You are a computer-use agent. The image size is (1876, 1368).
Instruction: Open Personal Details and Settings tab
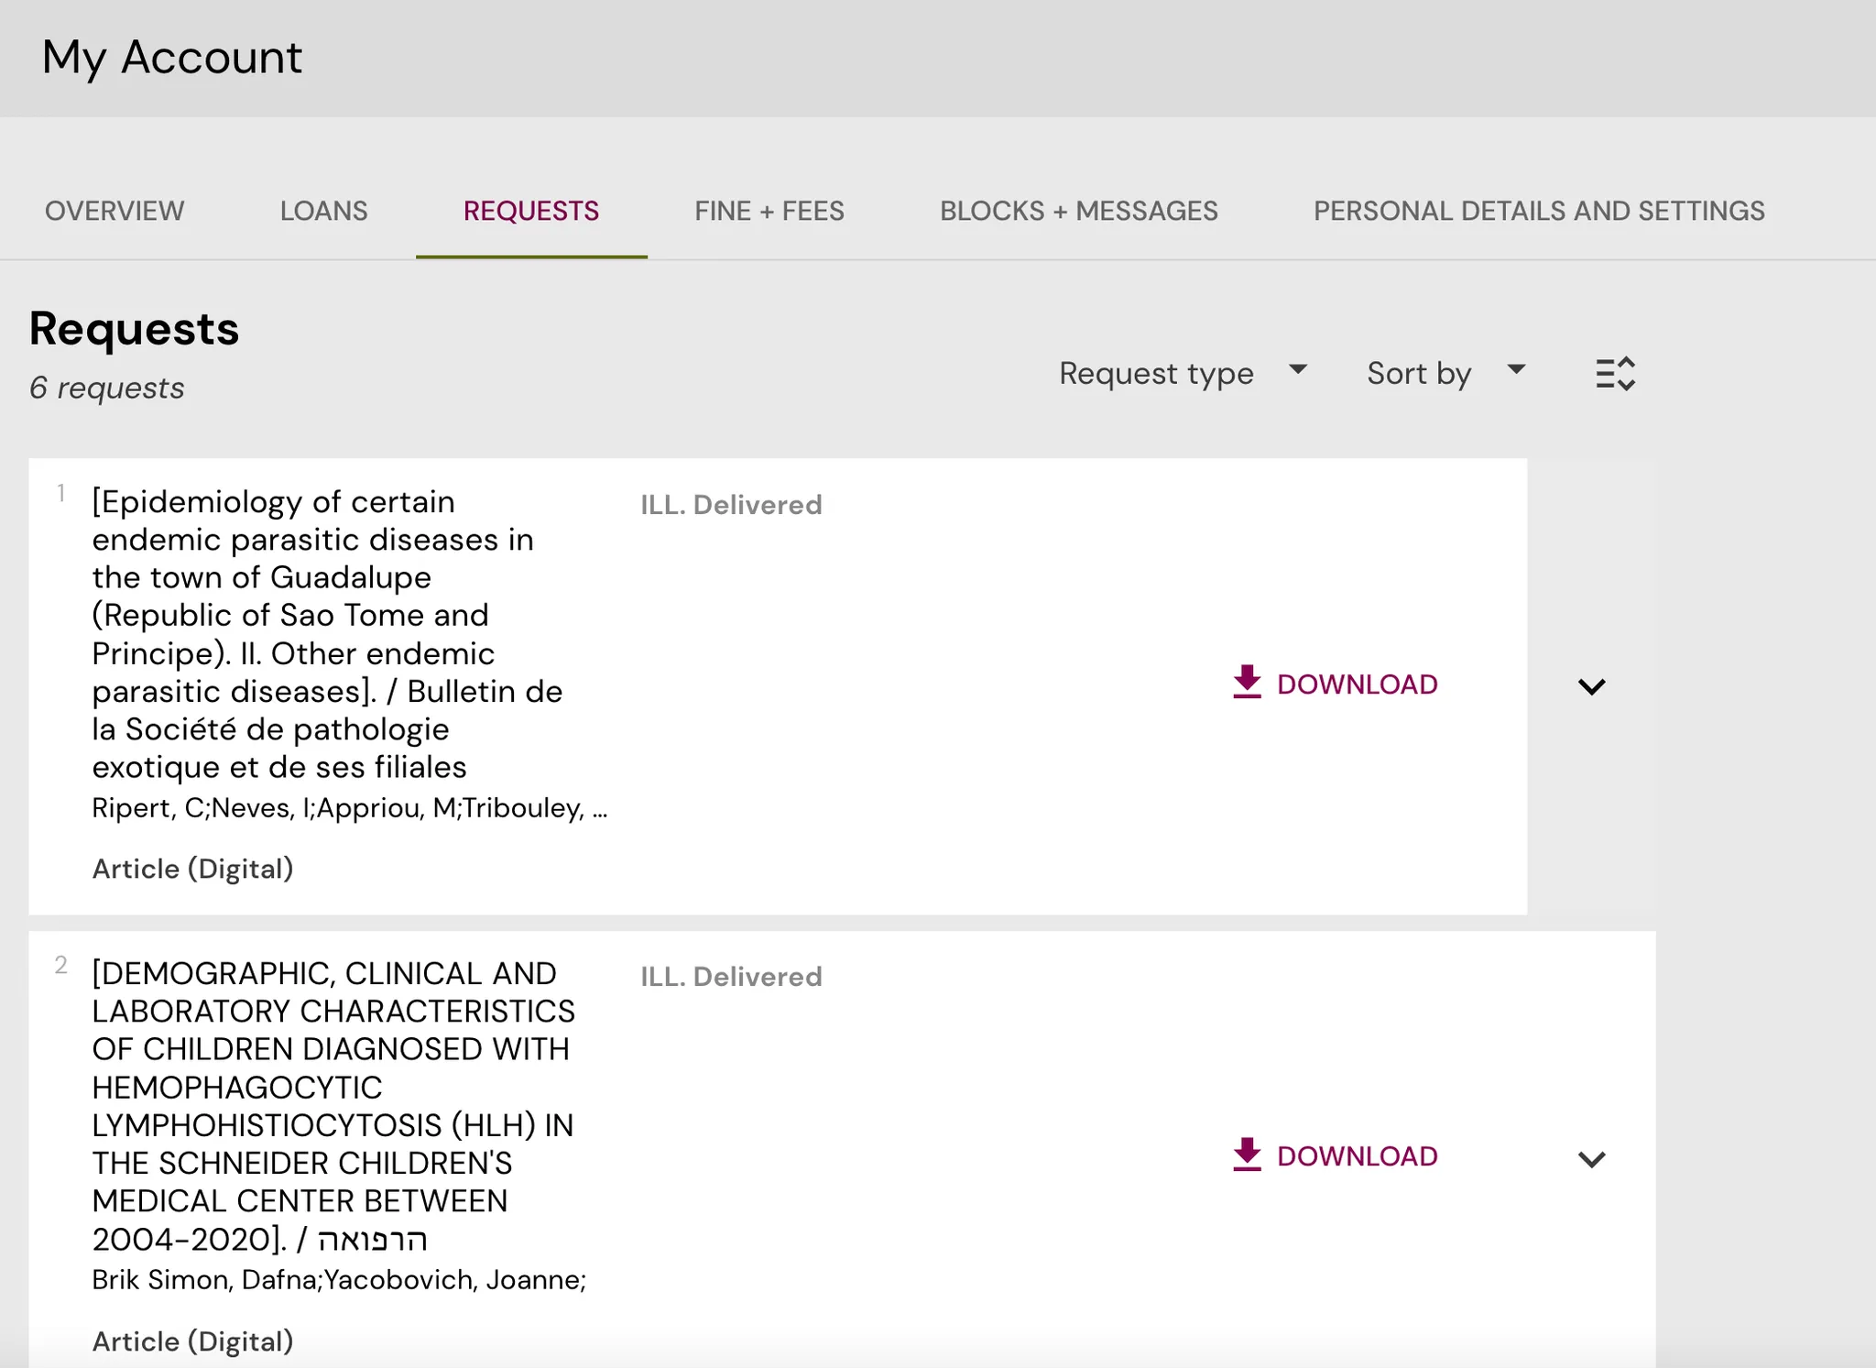tap(1539, 211)
